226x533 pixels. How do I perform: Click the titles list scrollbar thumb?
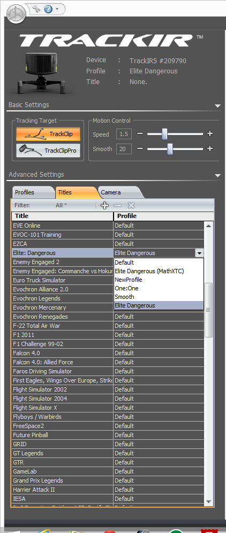[x=209, y=310]
